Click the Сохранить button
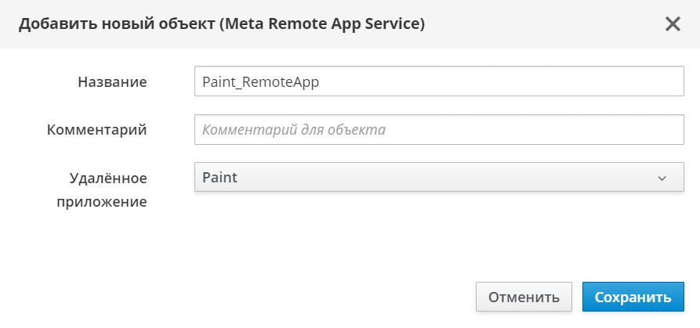This screenshot has width=700, height=328. tap(633, 297)
